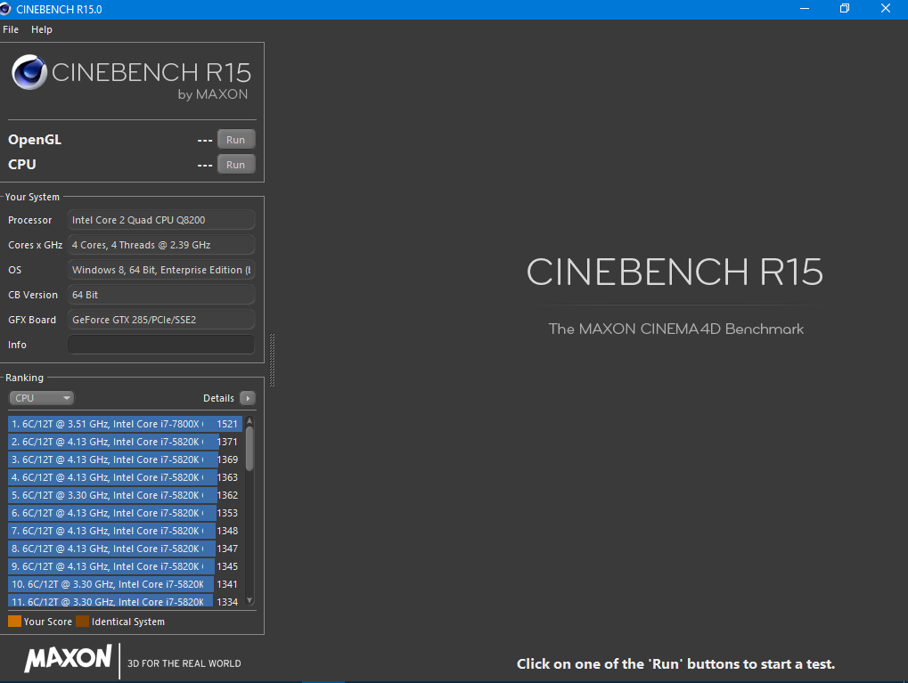Screen dimensions: 908x683
Task: Click the CB Version field
Action: [161, 295]
